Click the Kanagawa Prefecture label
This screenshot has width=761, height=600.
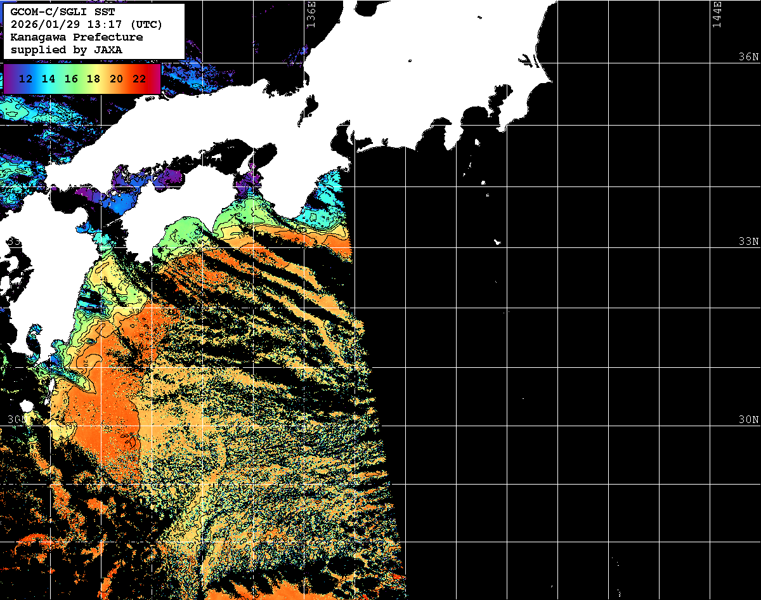pyautogui.click(x=77, y=37)
